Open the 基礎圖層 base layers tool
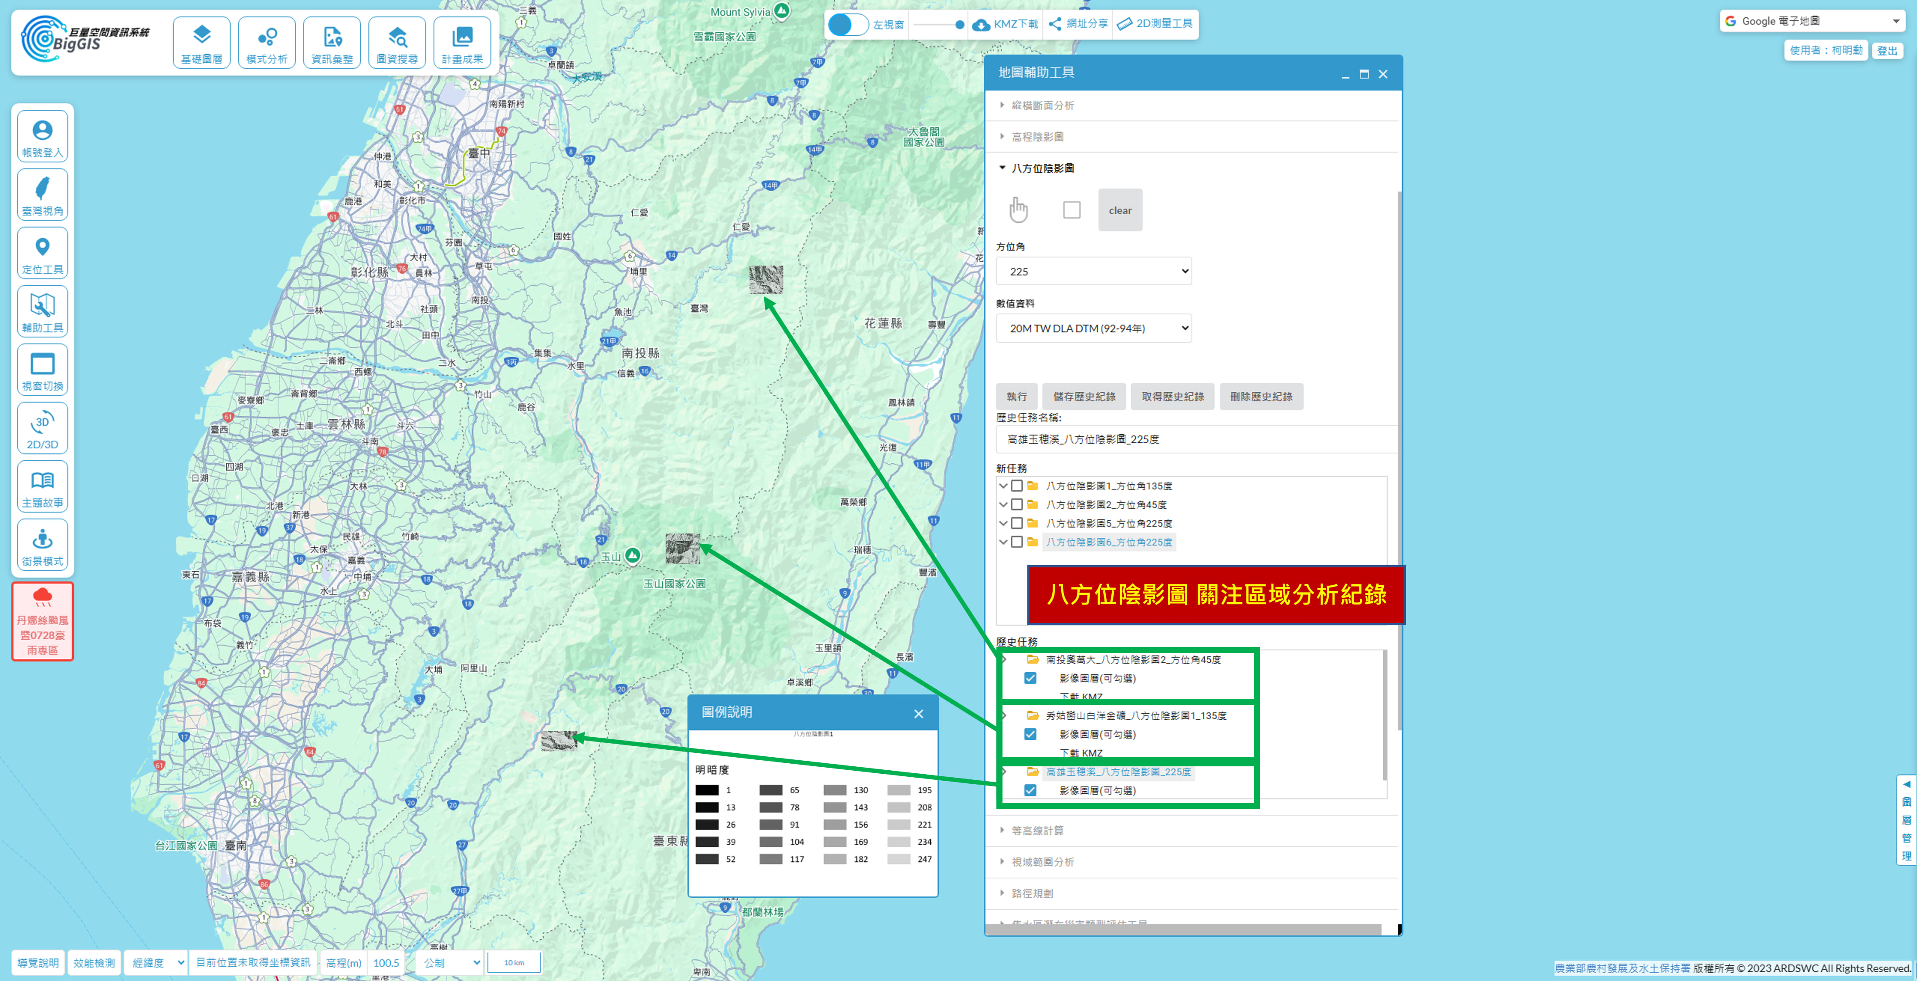 (202, 43)
